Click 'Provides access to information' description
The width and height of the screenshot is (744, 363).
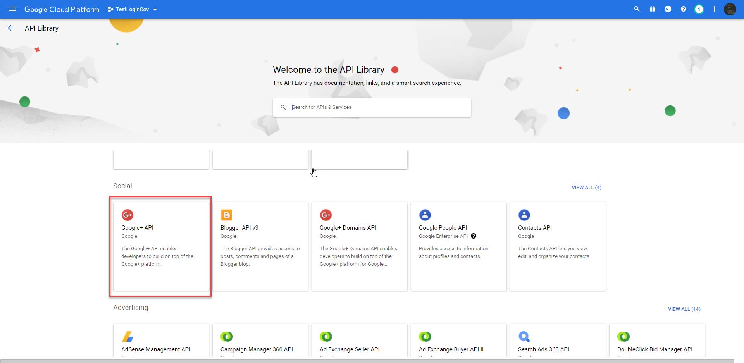[x=454, y=252]
